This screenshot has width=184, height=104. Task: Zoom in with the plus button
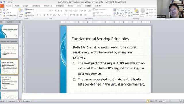coord(180,101)
